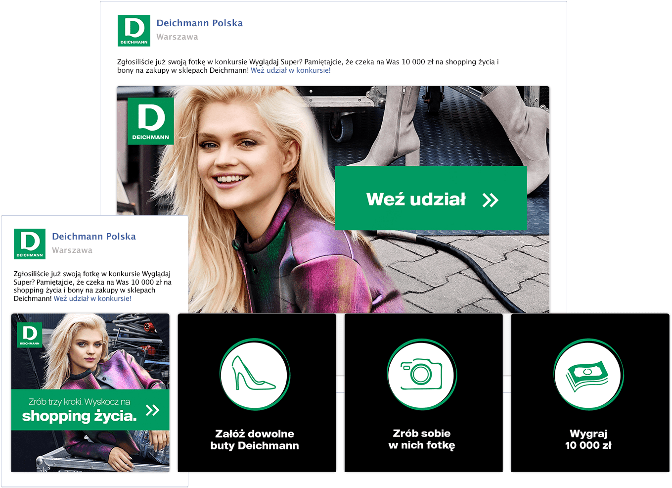Click 'Wygraj 10 000 zł' caption
The height and width of the screenshot is (488, 672).
click(x=588, y=439)
